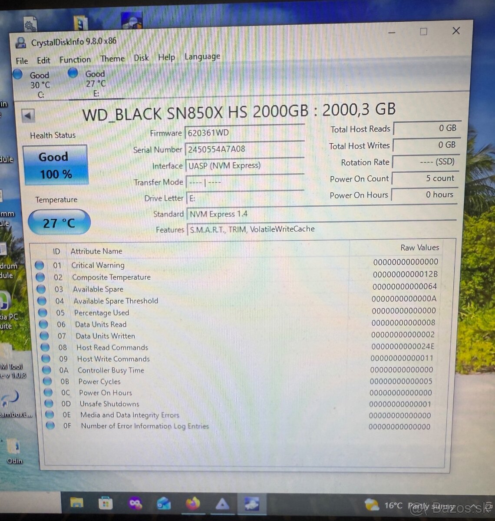Image resolution: width=495 pixels, height=521 pixels.
Task: Open the Theme menu
Action: pos(112,59)
